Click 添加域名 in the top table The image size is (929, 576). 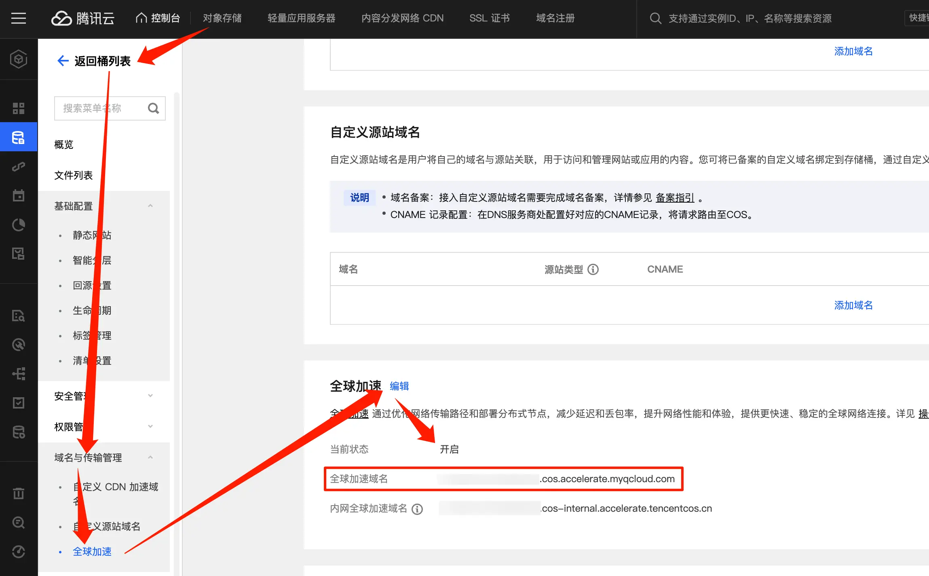click(853, 51)
